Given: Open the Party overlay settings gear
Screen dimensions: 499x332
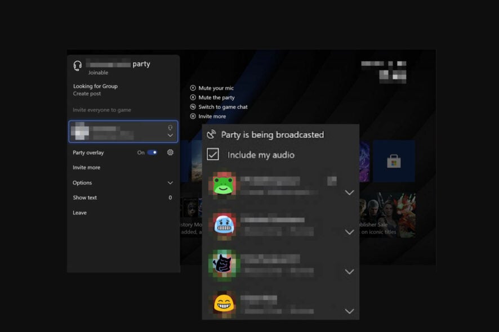Looking at the screenshot, I should pyautogui.click(x=170, y=152).
